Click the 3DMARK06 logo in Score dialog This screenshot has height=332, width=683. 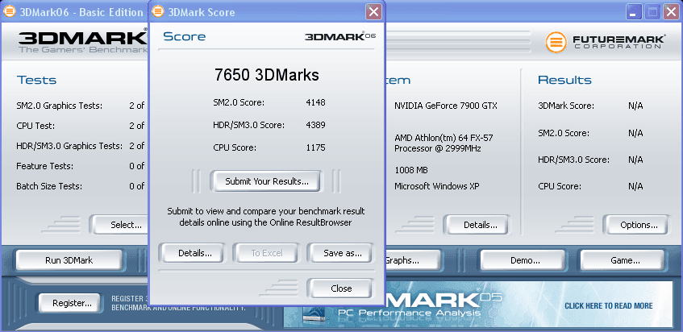point(339,36)
